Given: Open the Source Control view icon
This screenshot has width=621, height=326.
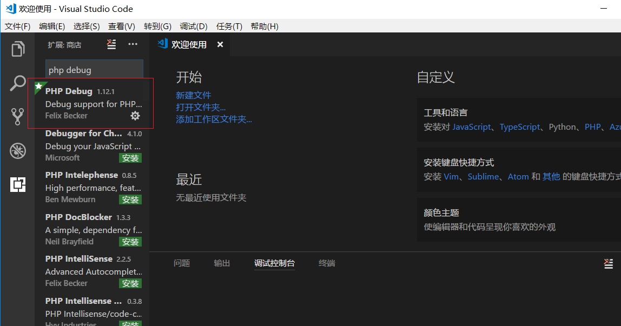Looking at the screenshot, I should tap(17, 117).
